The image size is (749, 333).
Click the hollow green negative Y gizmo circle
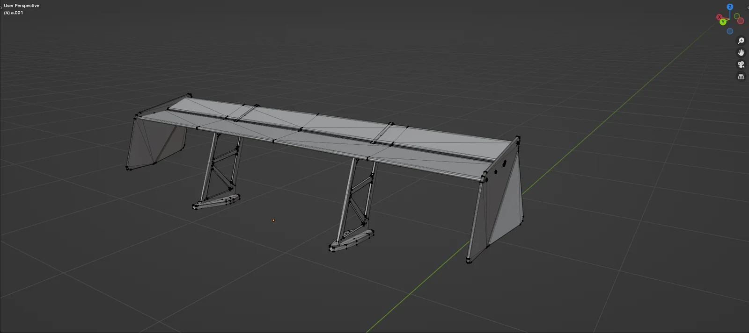pyautogui.click(x=736, y=16)
